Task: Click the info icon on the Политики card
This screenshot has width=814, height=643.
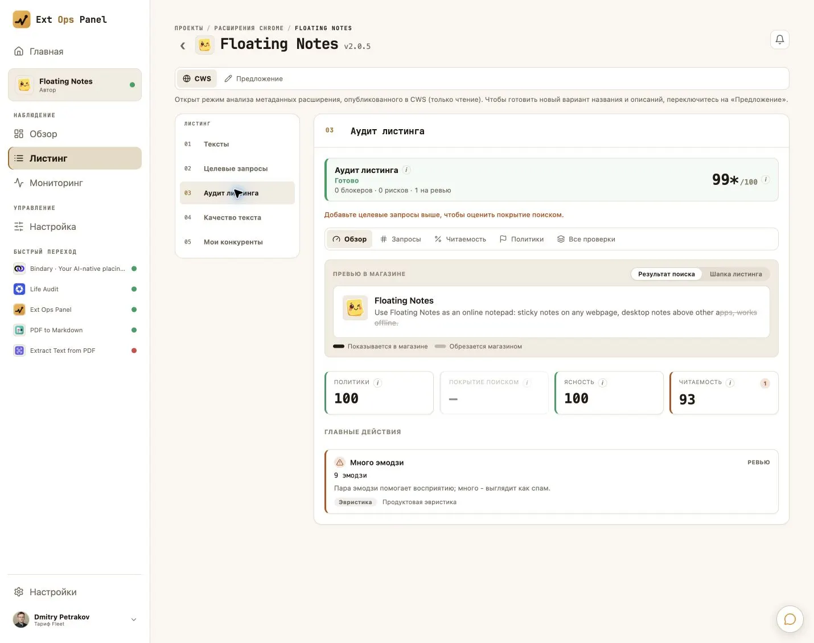Action: [377, 383]
